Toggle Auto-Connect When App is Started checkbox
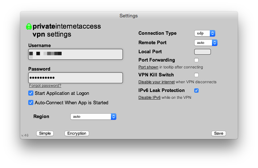This screenshot has width=258, height=168. point(31,102)
